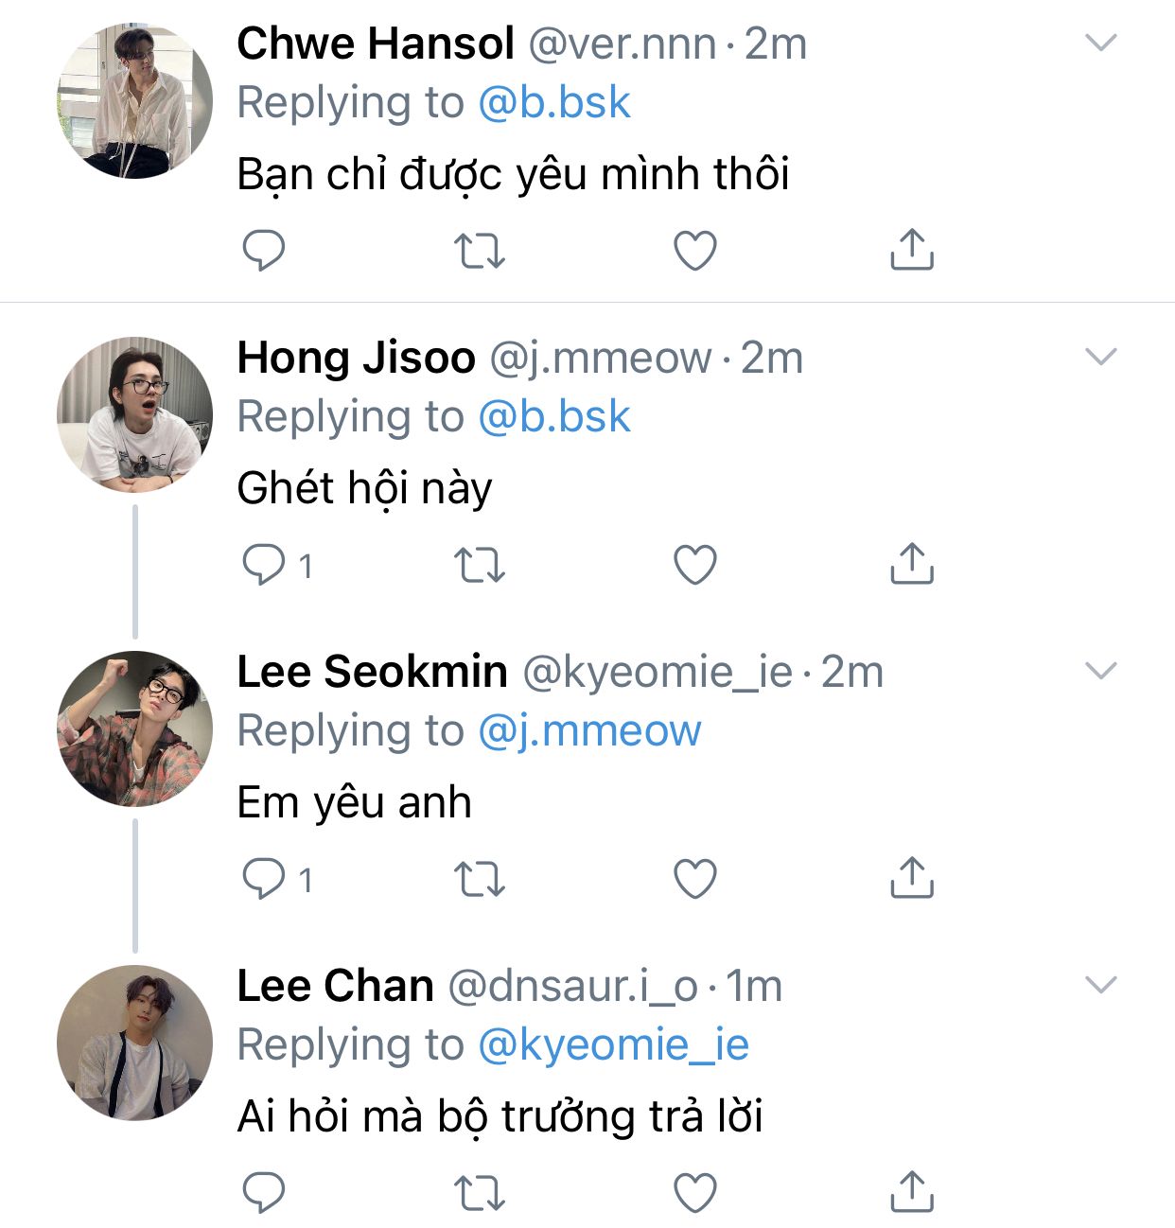
Task: Tap Lee Seokmin's avatar photo
Action: click(x=134, y=728)
